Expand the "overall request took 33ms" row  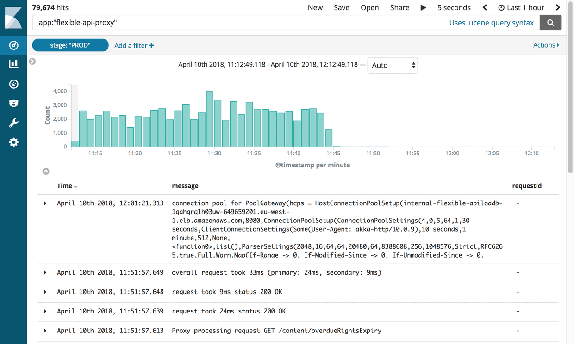[x=45, y=273]
